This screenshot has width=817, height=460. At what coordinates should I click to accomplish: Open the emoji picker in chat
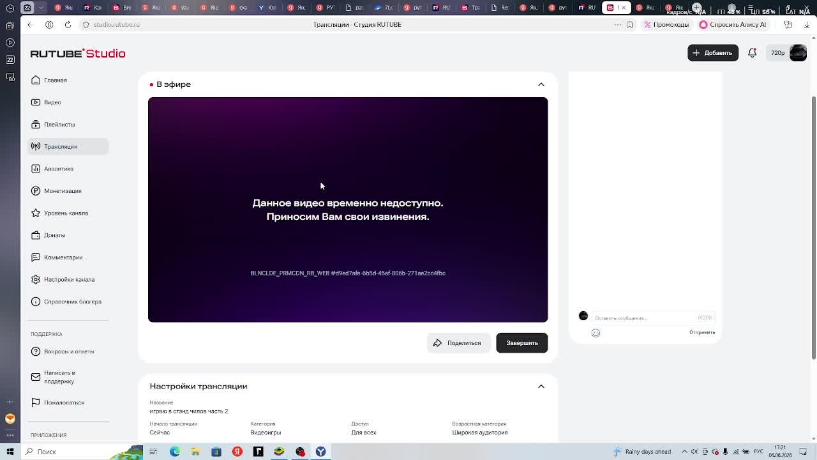pos(596,333)
